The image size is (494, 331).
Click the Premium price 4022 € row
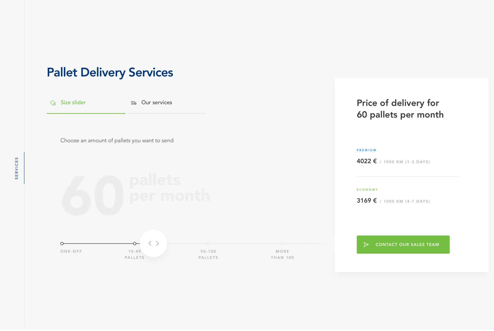pos(393,161)
